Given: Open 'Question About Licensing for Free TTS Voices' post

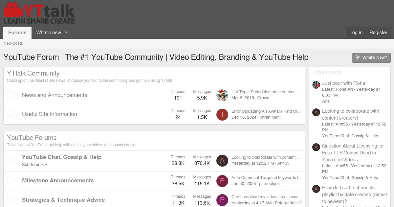Looking at the screenshot, I should pyautogui.click(x=353, y=153).
